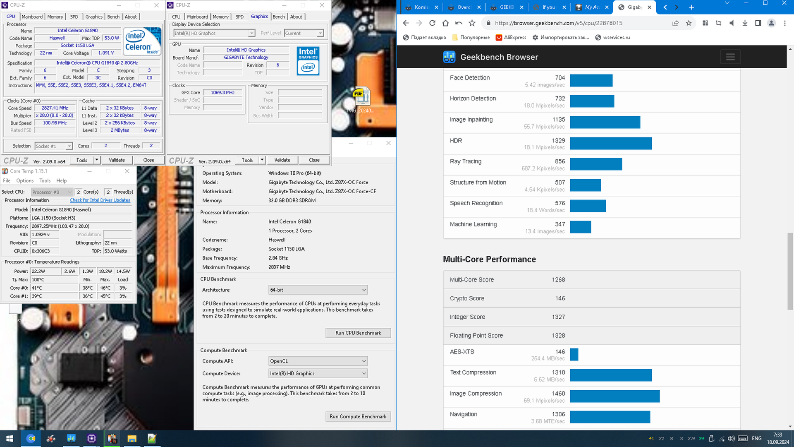The width and height of the screenshot is (794, 447).
Task: Open Bench tab in right CPU-Z window
Action: (279, 17)
